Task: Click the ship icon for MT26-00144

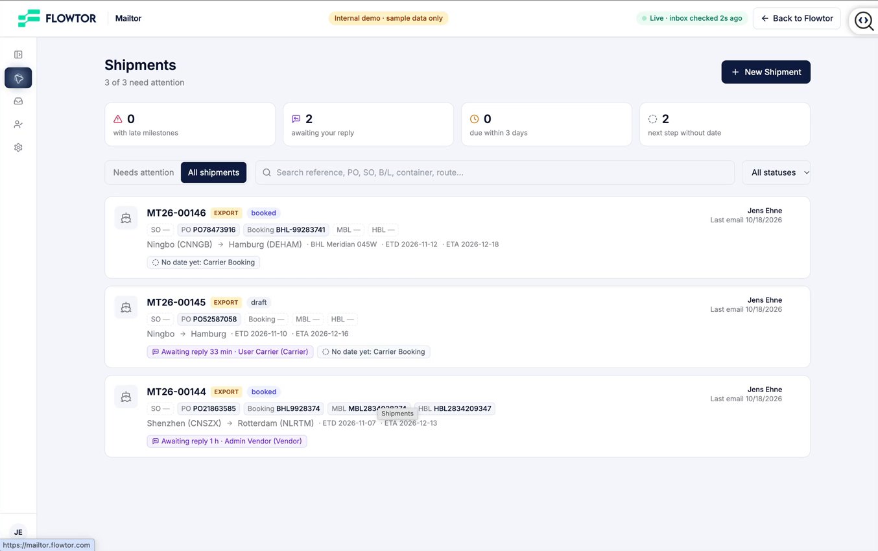Action: pos(126,397)
